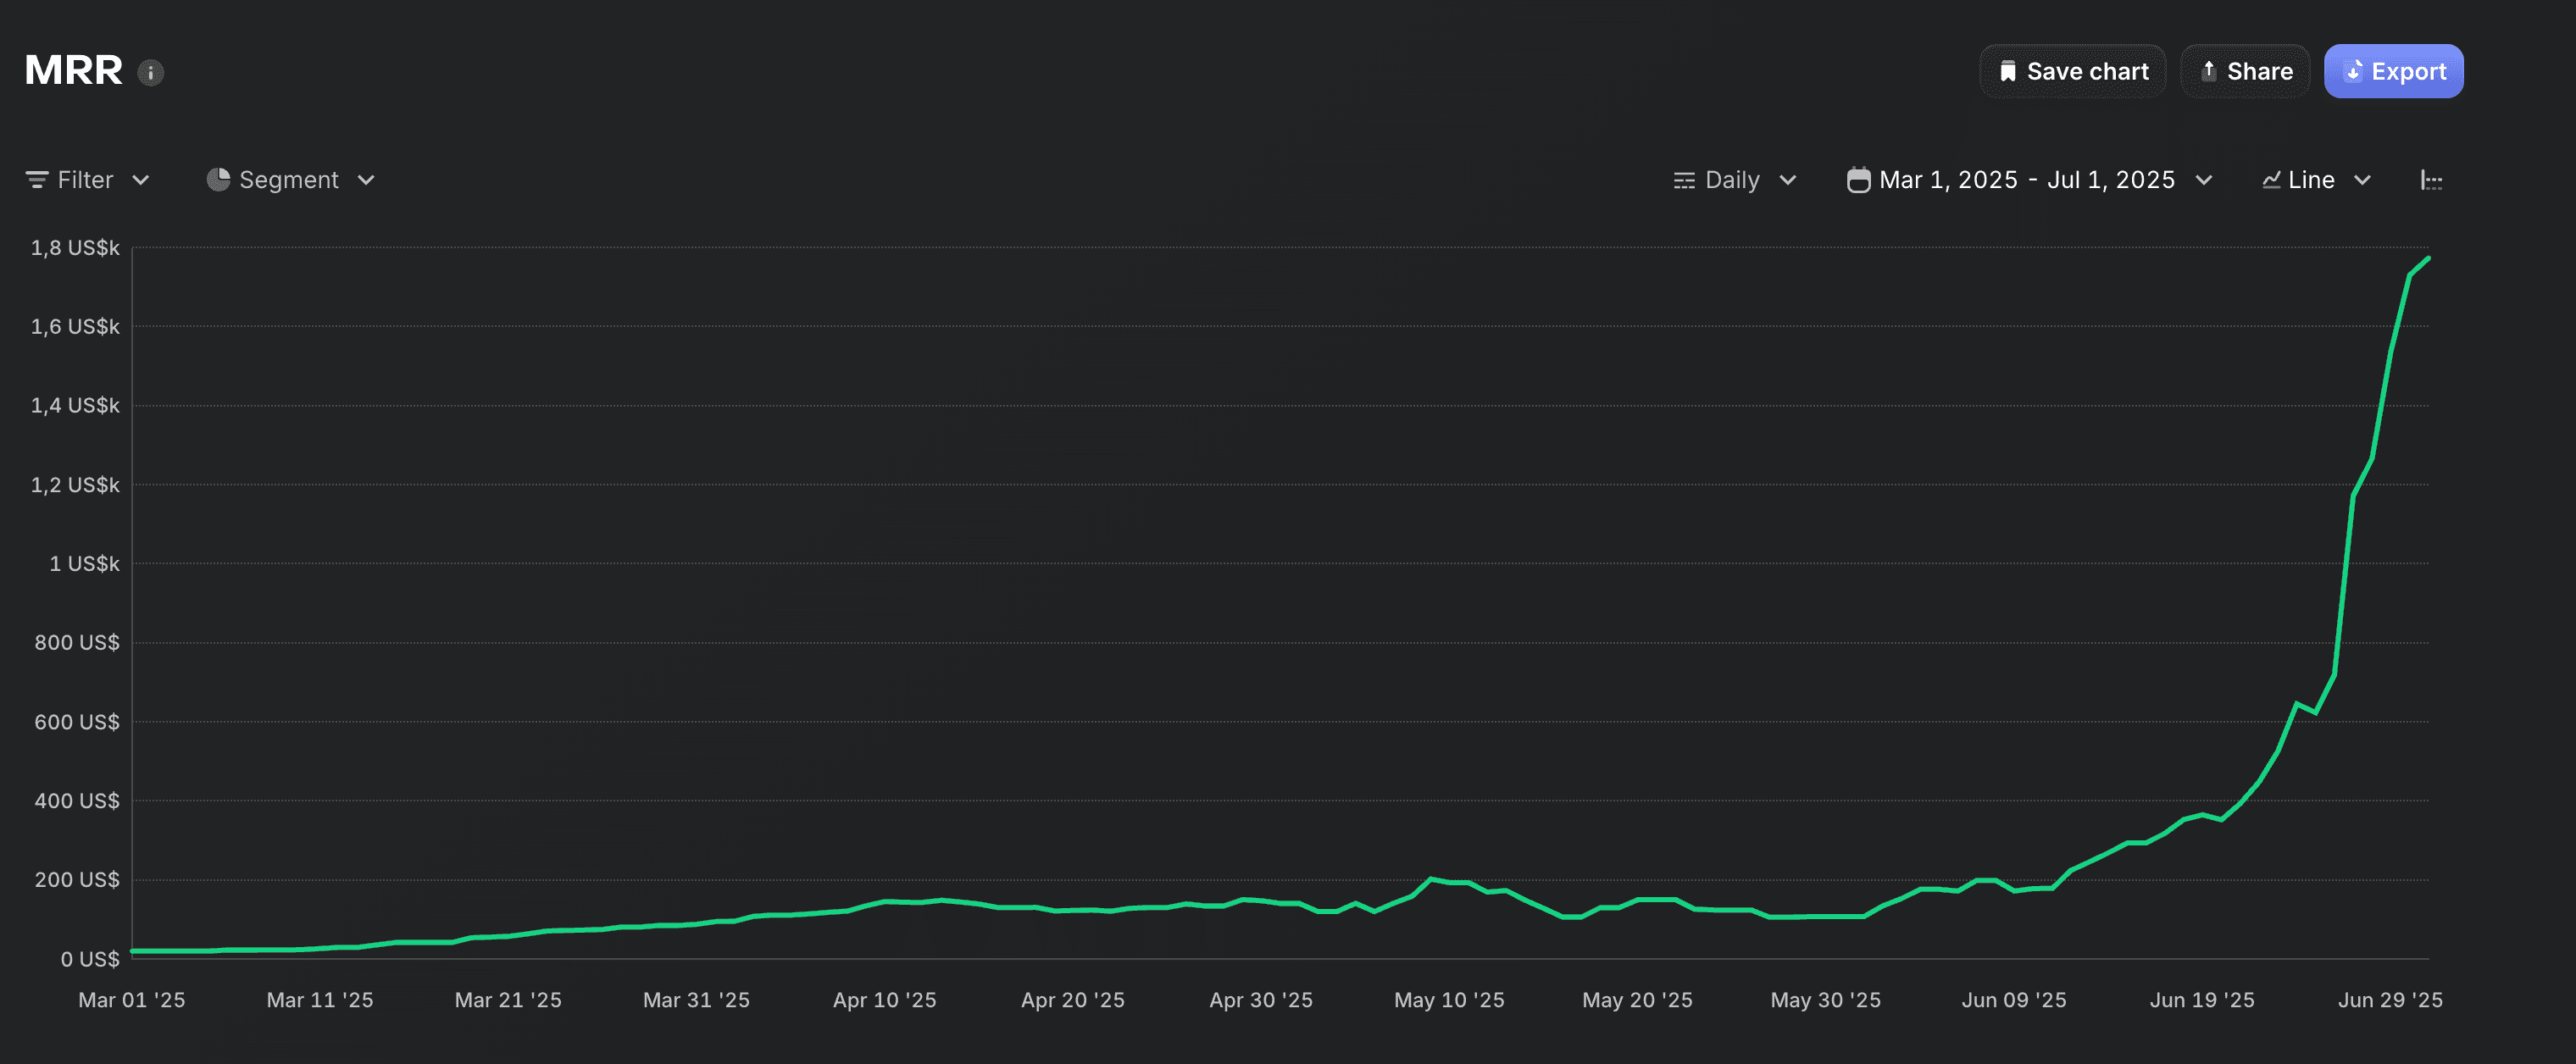Click the funnel icon beside Filter

click(37, 180)
